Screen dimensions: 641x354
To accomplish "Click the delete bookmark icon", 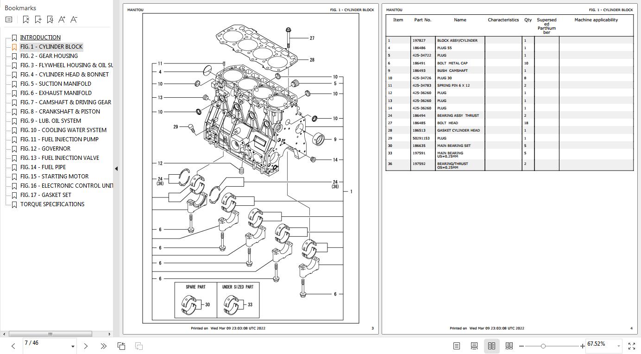I will tap(26, 19).
